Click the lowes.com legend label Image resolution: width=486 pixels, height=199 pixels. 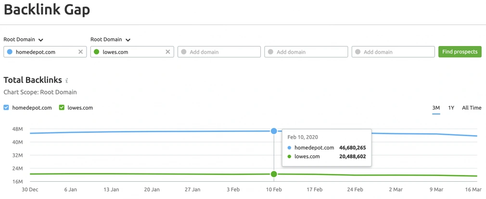(x=80, y=108)
